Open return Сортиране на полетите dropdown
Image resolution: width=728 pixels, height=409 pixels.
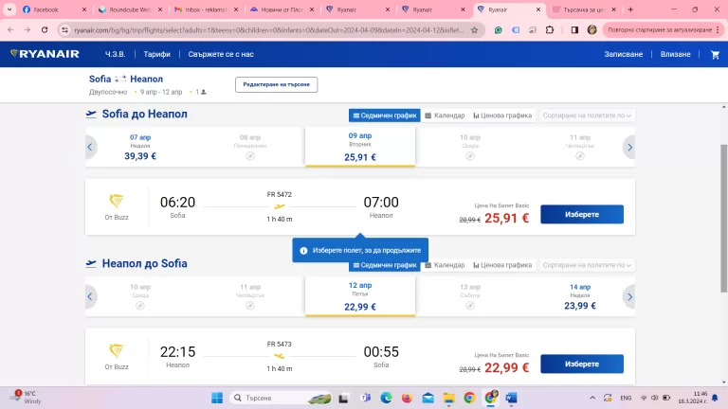tap(587, 265)
